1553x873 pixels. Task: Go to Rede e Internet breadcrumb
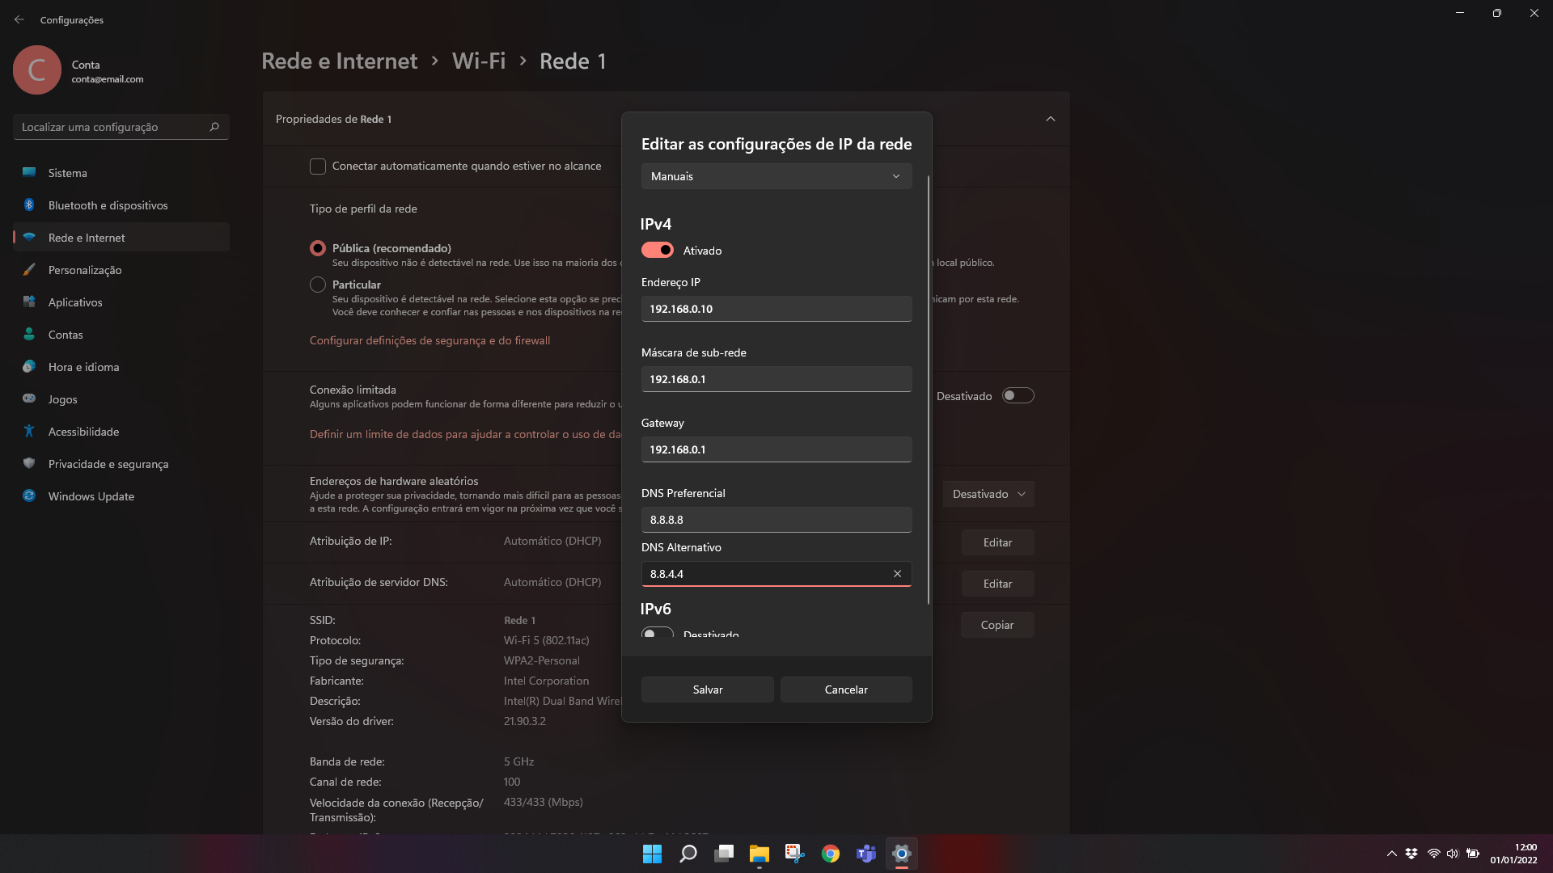pyautogui.click(x=339, y=61)
